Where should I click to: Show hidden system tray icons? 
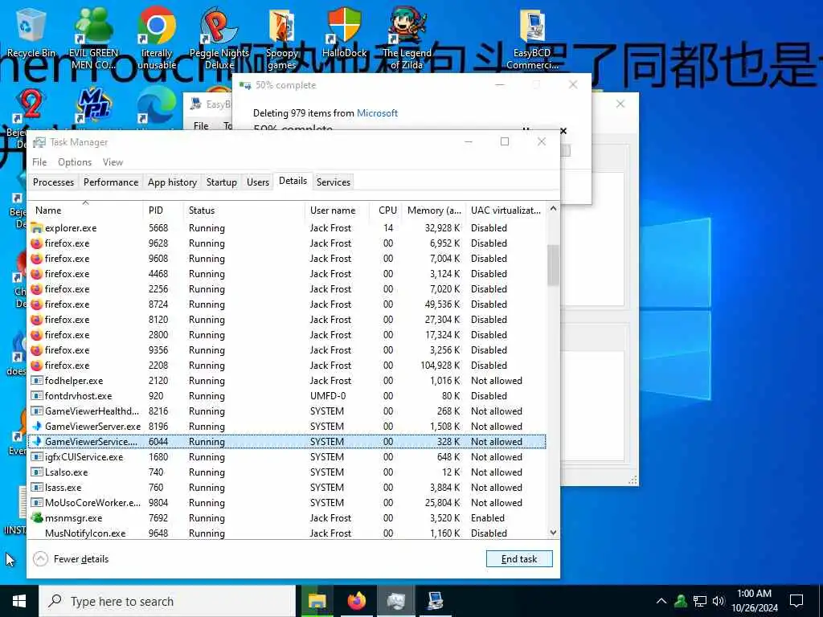(661, 601)
